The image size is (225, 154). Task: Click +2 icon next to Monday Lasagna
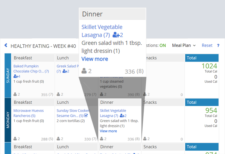(x=123, y=116)
